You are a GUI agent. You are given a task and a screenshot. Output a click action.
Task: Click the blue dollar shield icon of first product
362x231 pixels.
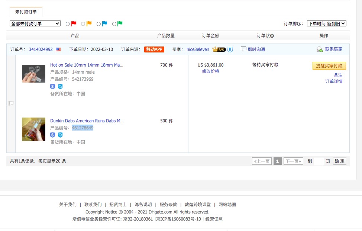pos(53,86)
